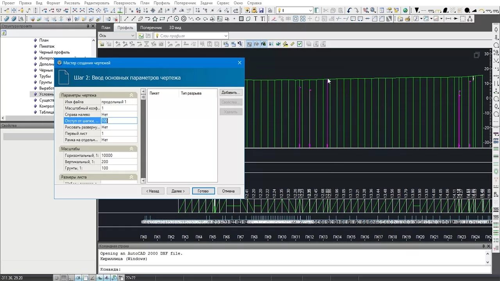Image resolution: width=500 pixels, height=281 pixels.
Task: Select the polygon drawing tool icon
Action: (x=155, y=18)
